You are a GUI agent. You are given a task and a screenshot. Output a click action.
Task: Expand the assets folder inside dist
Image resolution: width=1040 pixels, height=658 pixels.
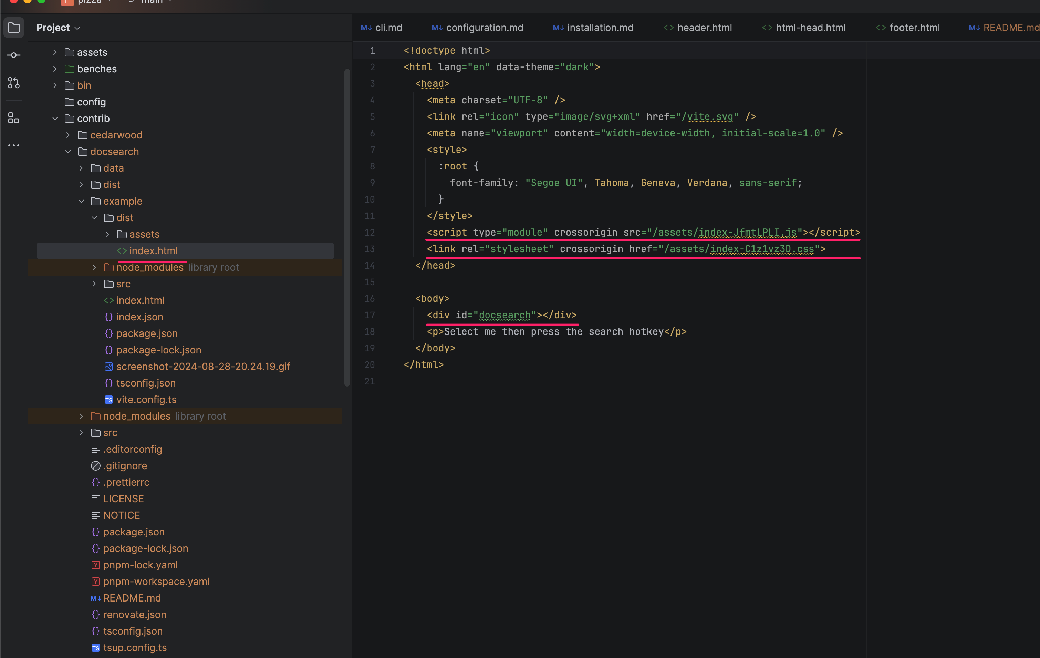tap(107, 234)
